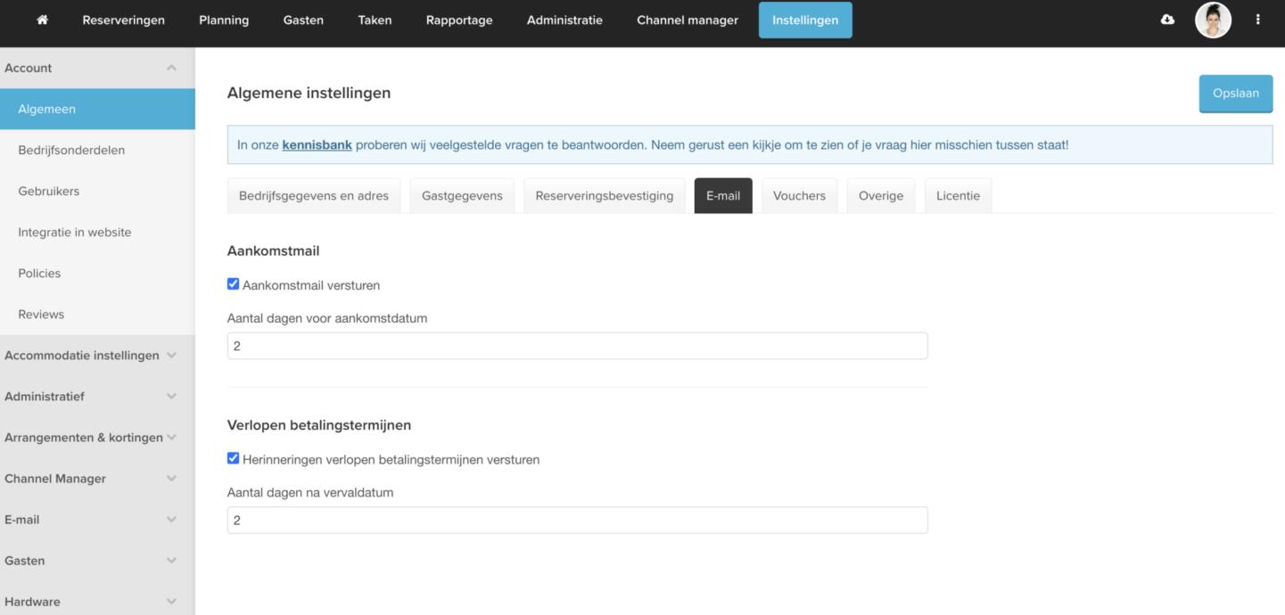
Task: Open the user profile avatar
Action: (1213, 20)
